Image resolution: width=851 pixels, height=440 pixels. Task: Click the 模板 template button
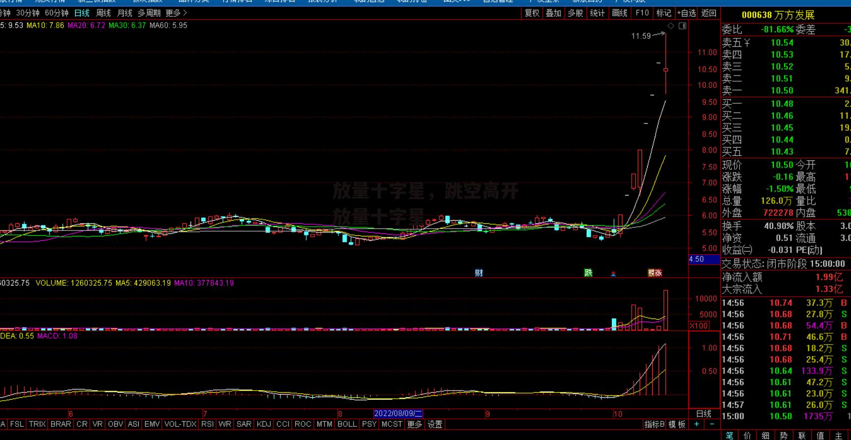(677, 424)
